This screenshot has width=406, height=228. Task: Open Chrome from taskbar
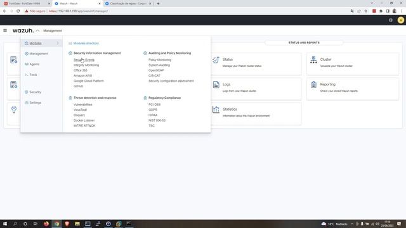[x=56, y=224]
